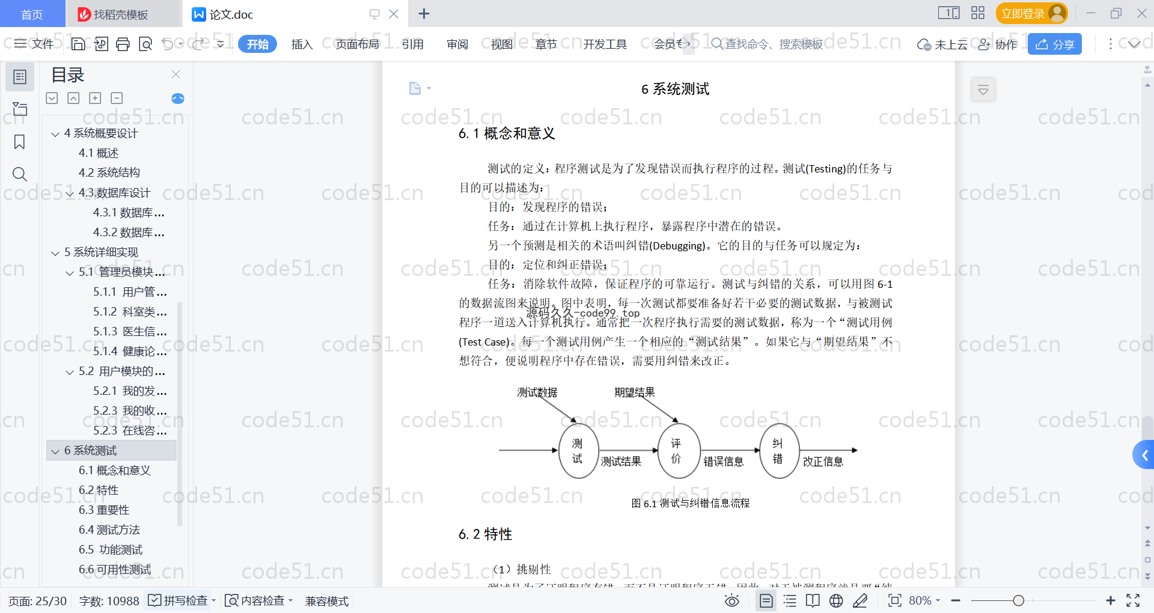
Task: Switch to web layout globe icon
Action: [836, 600]
